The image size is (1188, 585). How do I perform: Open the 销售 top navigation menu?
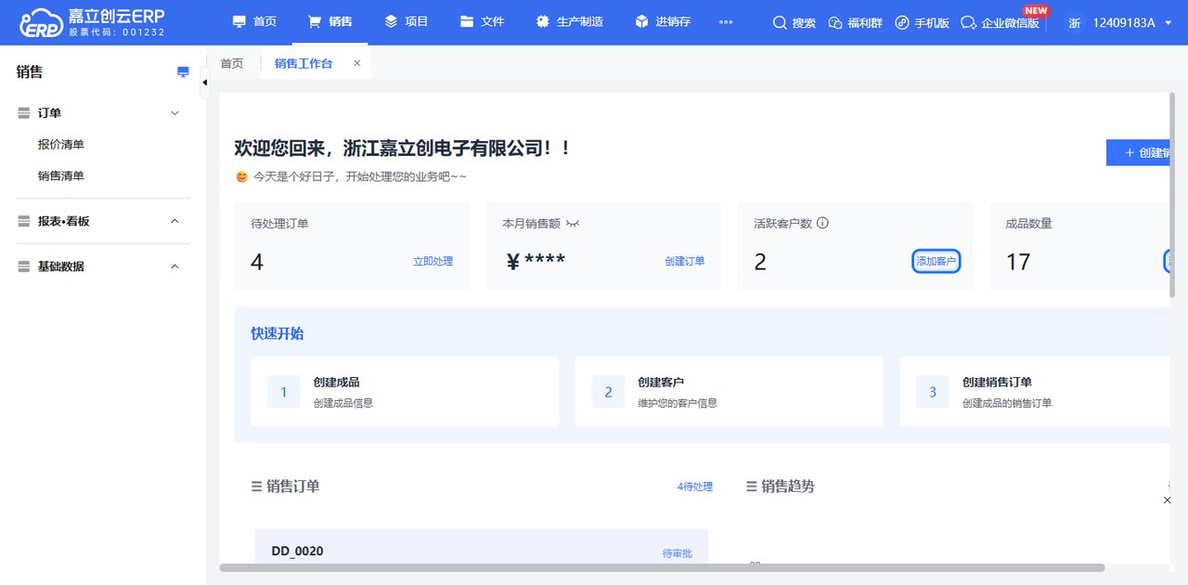pos(329,21)
